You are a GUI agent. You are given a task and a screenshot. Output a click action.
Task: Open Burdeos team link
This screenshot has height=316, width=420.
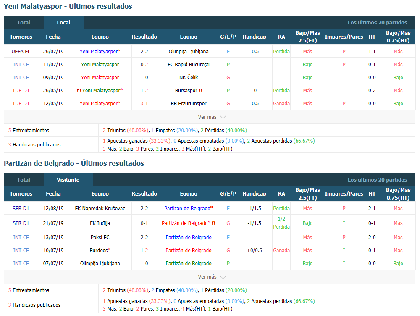pos(99,251)
